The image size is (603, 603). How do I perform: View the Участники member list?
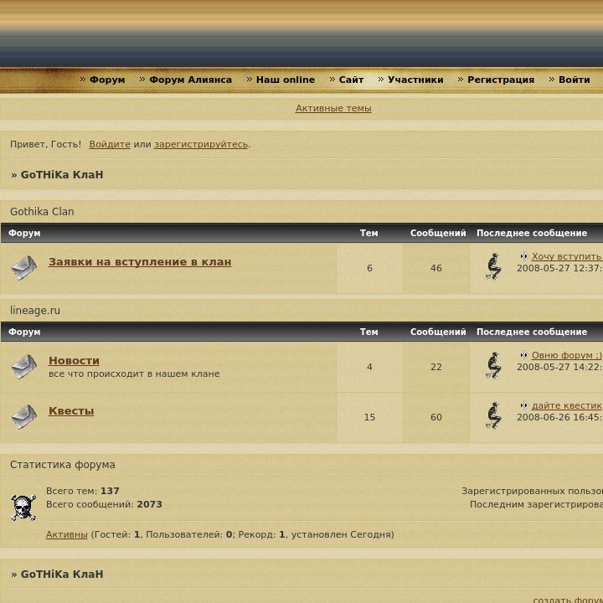point(415,80)
